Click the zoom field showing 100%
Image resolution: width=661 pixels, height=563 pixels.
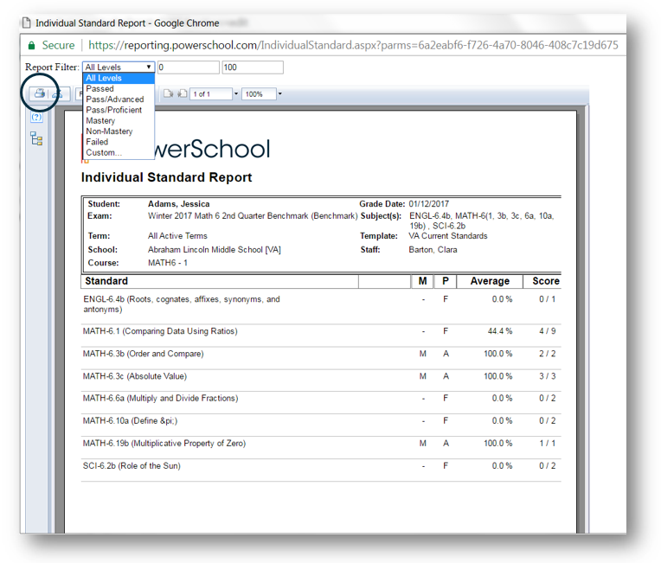click(259, 94)
